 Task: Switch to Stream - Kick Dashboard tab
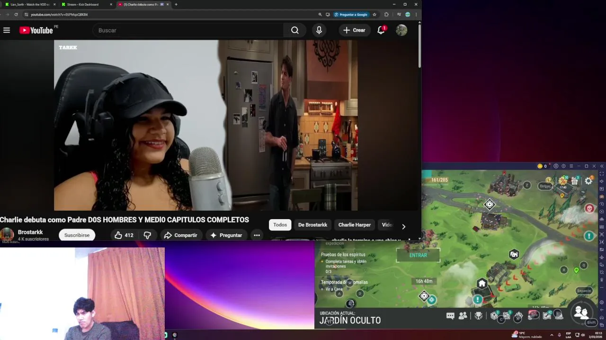click(x=86, y=4)
